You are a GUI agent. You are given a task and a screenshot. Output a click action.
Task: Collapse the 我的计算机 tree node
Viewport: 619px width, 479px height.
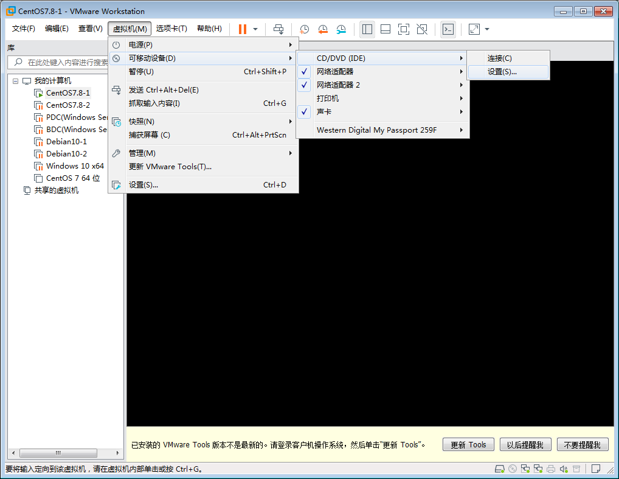pyautogui.click(x=15, y=80)
